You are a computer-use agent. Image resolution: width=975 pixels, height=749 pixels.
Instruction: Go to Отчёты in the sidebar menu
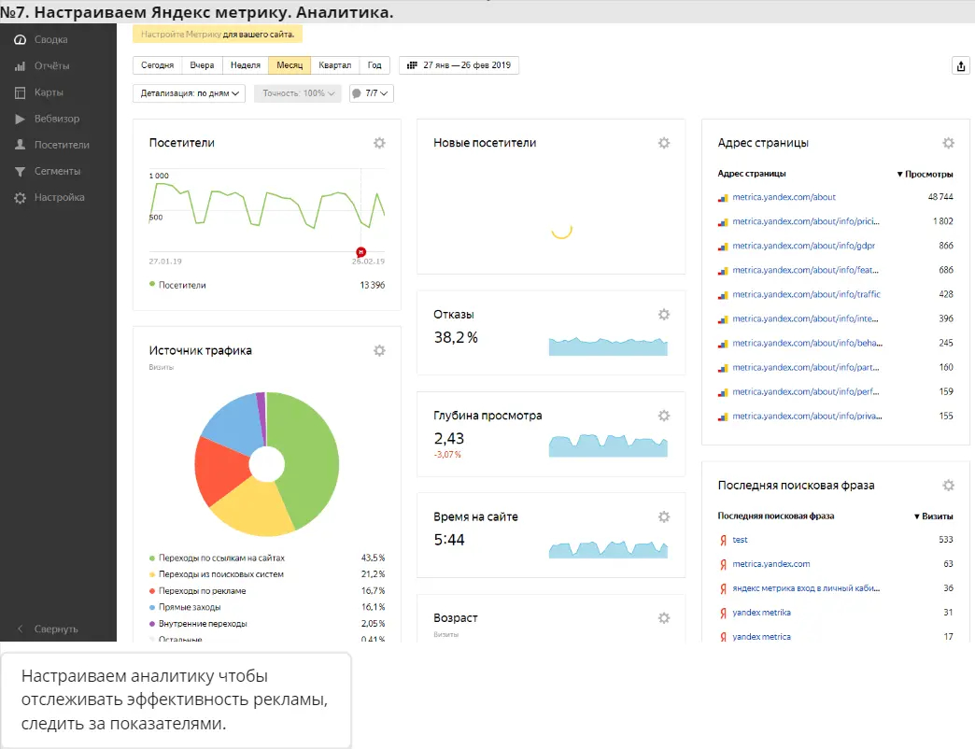point(52,66)
